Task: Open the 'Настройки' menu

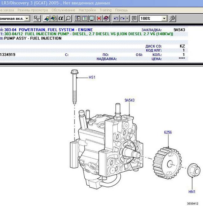Action: click(87, 10)
